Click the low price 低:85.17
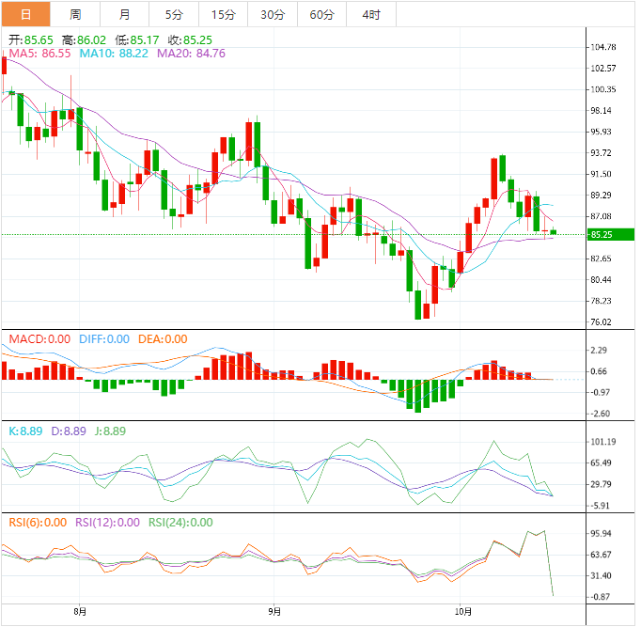This screenshot has height=627, width=641. 137,40
